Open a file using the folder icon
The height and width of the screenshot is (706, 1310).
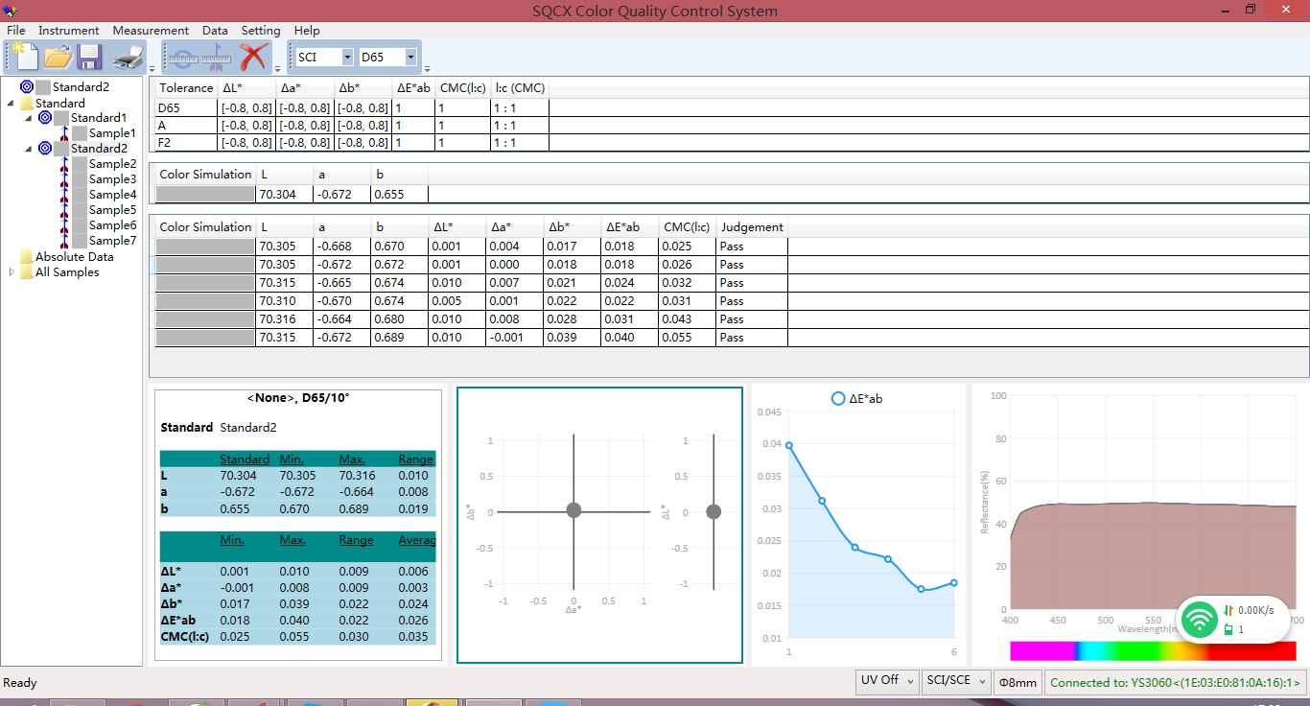click(58, 57)
